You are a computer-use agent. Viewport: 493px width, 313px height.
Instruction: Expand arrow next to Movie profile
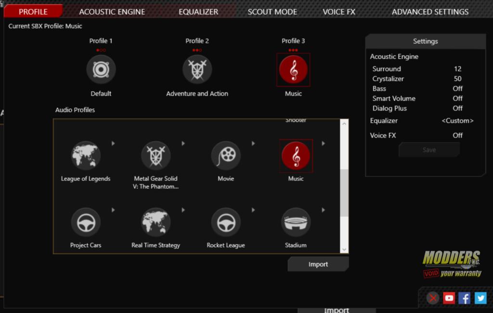pos(253,143)
